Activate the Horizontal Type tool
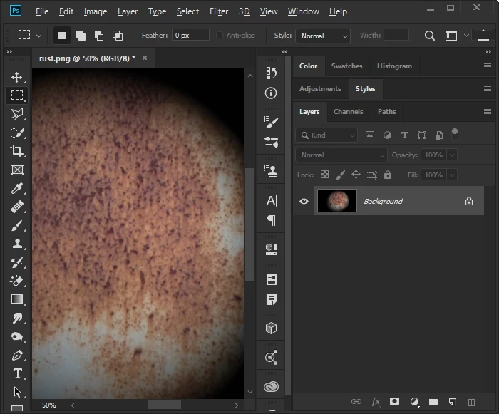The width and height of the screenshot is (499, 414). 17,373
